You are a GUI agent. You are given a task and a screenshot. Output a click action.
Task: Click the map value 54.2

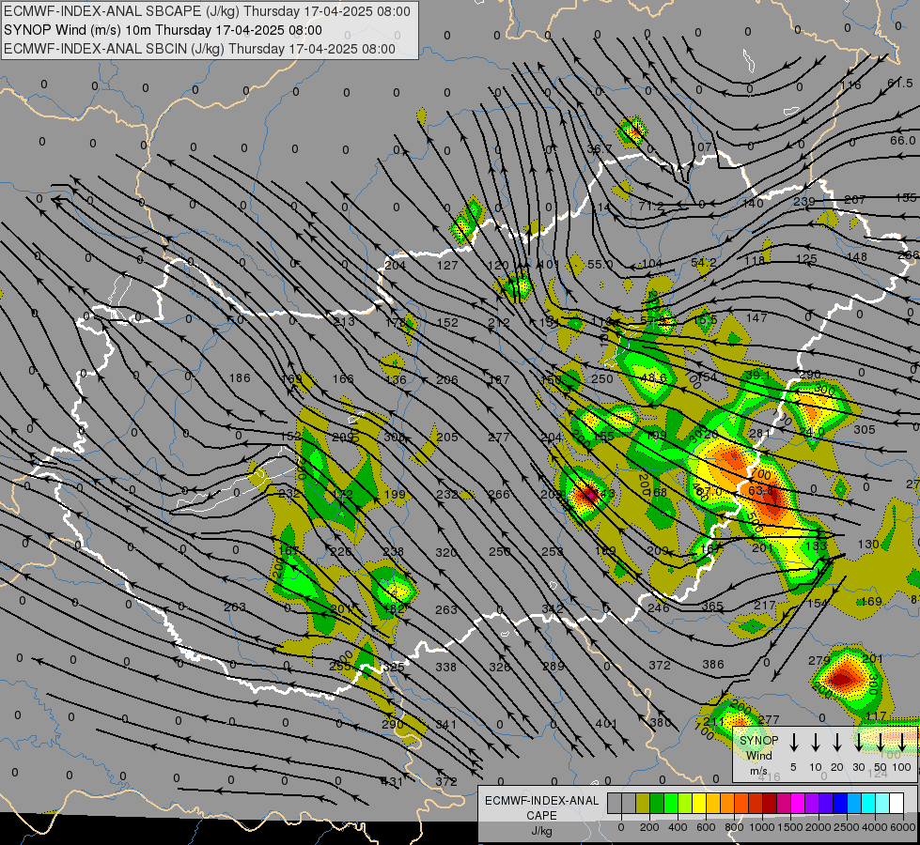pos(703,262)
